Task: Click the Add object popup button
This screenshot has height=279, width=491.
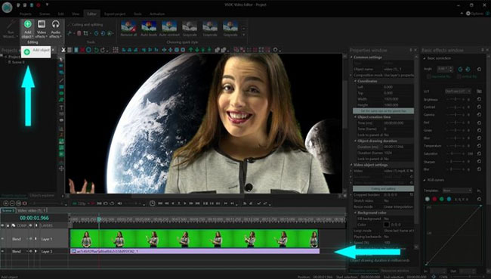Action: 36,51
